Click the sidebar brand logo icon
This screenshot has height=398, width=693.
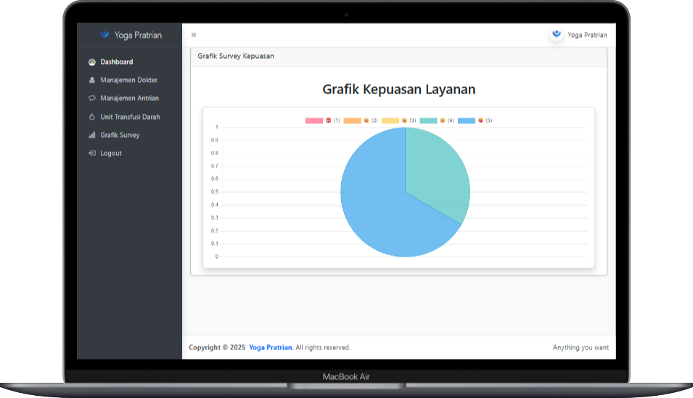click(104, 35)
